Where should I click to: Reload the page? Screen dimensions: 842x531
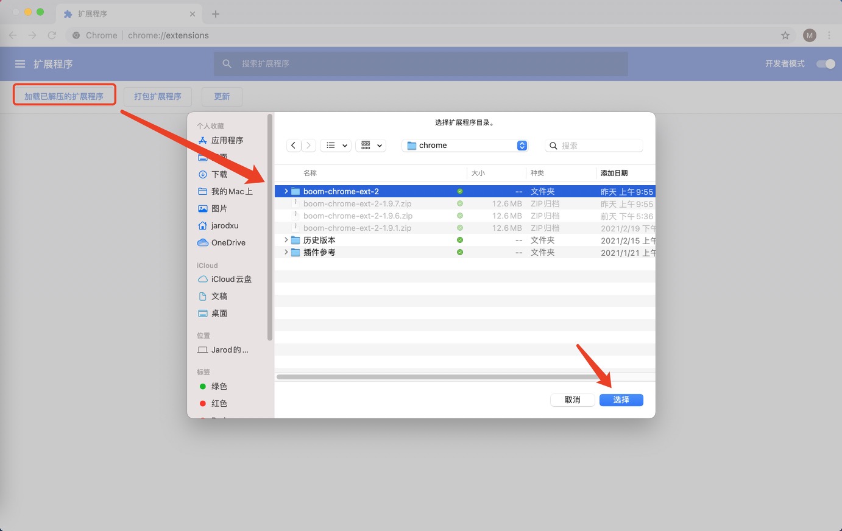(52, 35)
